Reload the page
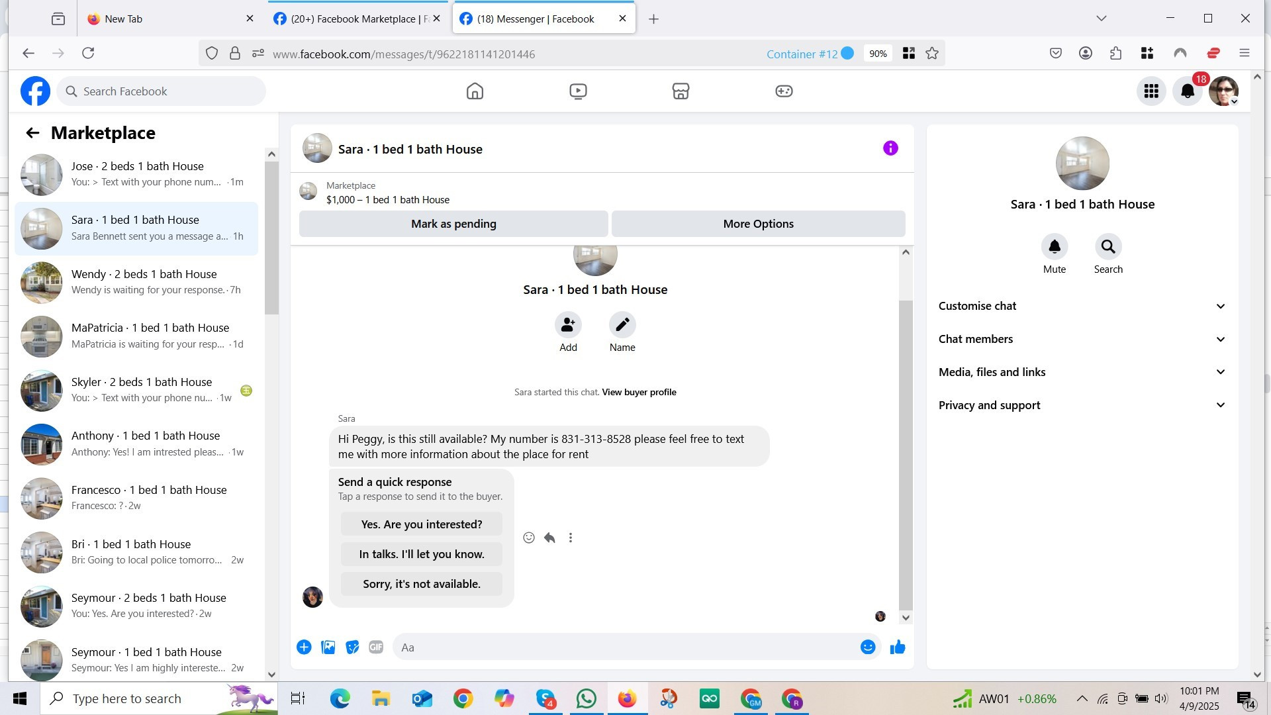Viewport: 1271px width, 715px height. 88,53
